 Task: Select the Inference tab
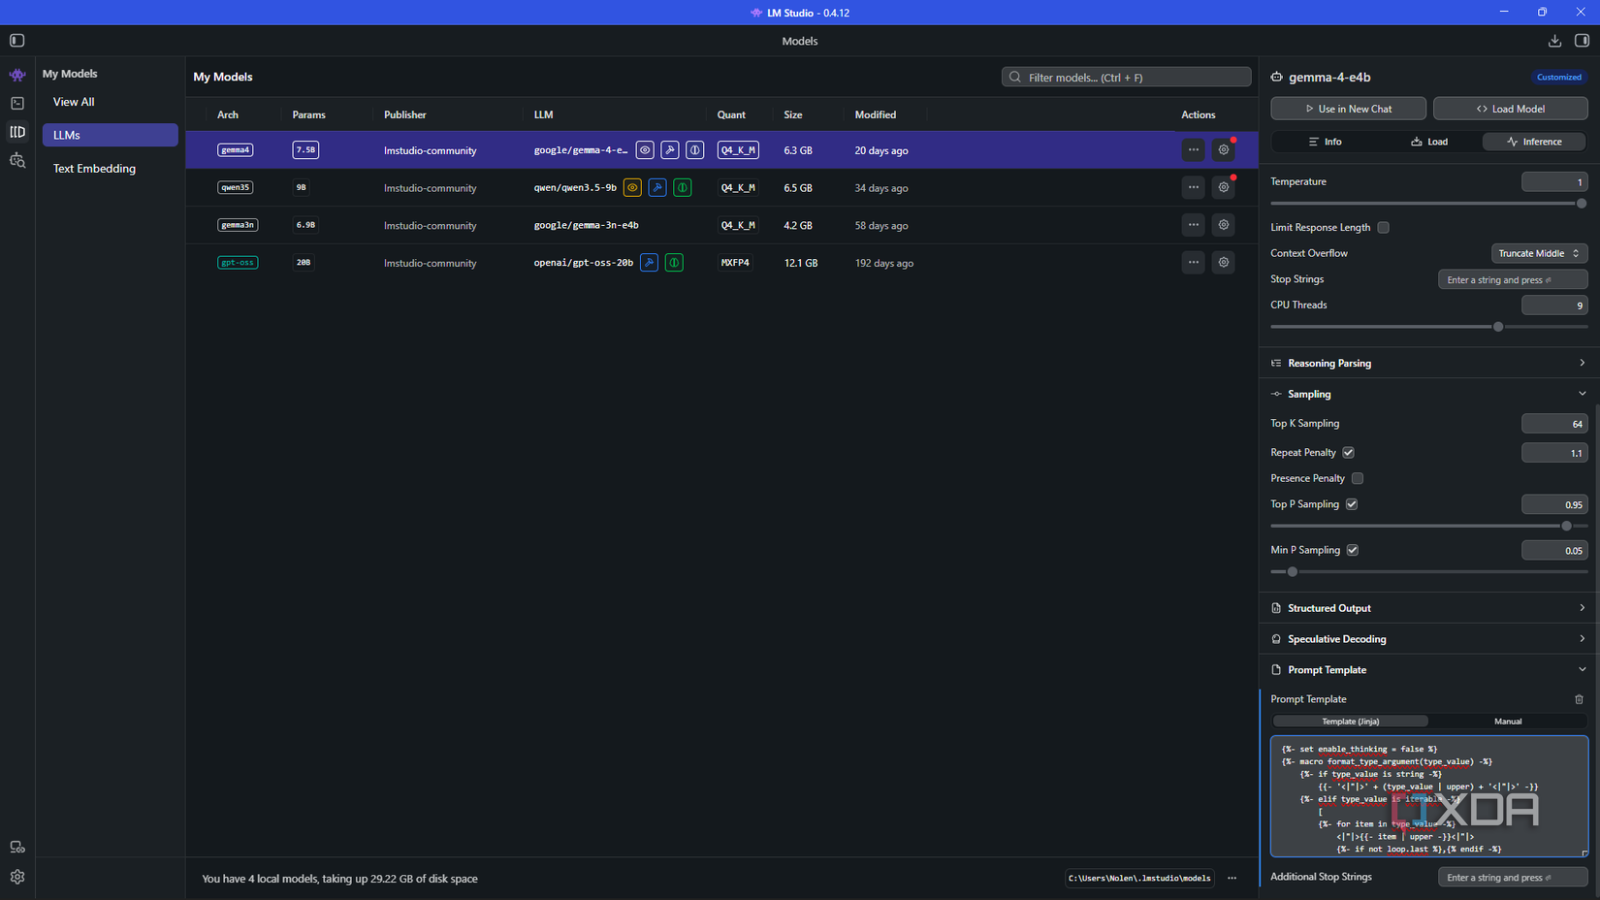[1534, 142]
